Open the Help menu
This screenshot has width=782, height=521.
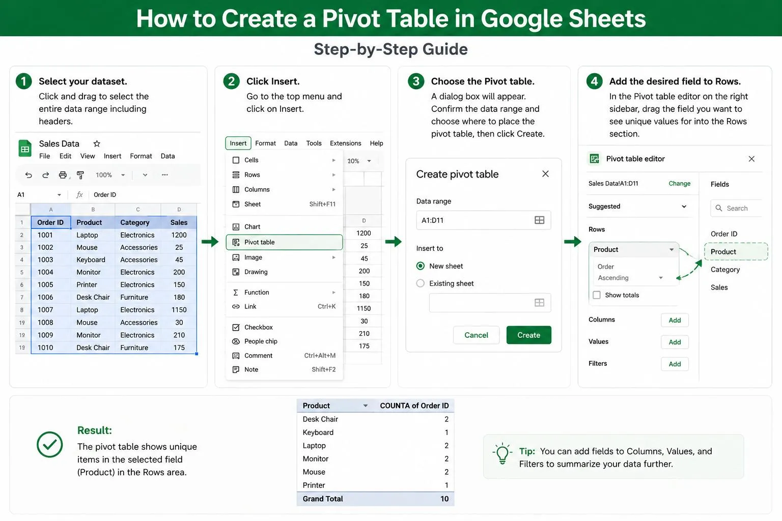pyautogui.click(x=377, y=143)
